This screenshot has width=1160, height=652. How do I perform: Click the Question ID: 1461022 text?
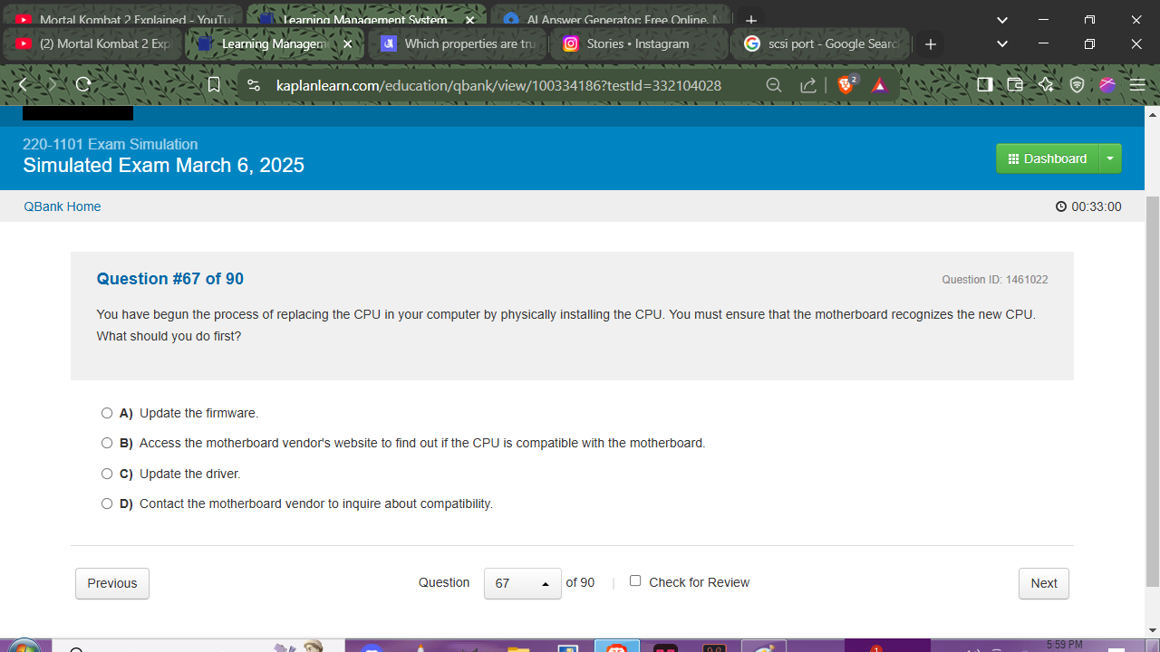click(995, 280)
